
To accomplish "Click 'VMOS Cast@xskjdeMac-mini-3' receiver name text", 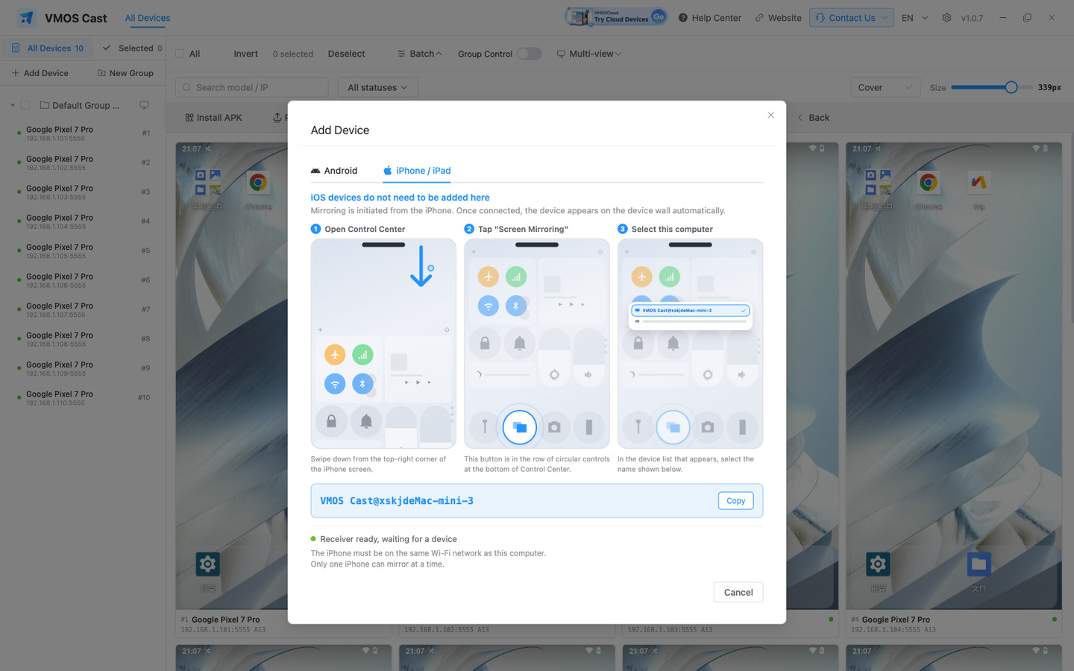I will coord(397,501).
